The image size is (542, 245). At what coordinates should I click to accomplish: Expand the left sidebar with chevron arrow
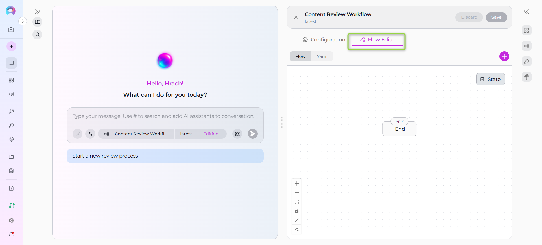click(x=23, y=21)
